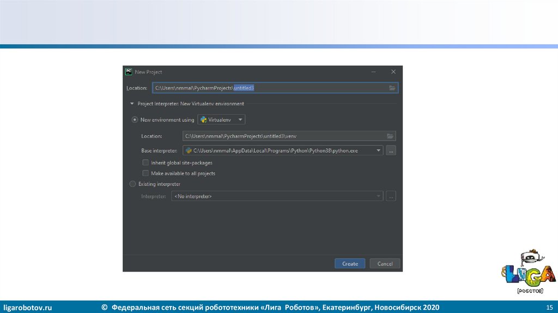Close the New Project dialog
The height and width of the screenshot is (313, 558).
(x=393, y=72)
